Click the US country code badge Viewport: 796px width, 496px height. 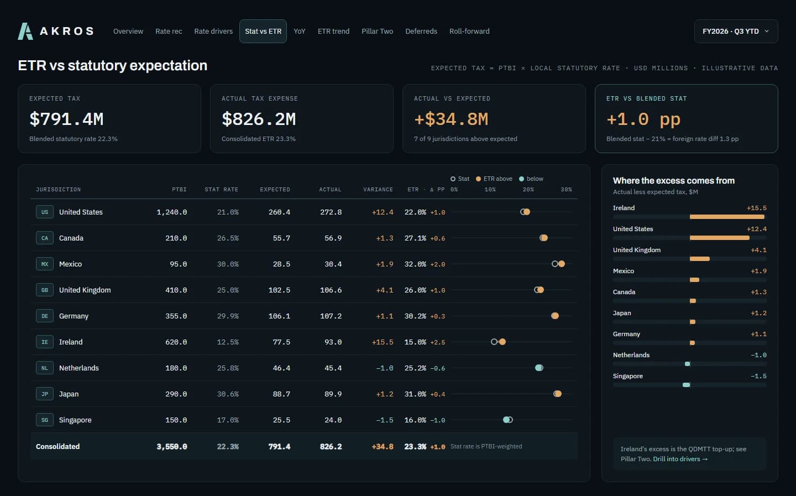click(x=45, y=212)
